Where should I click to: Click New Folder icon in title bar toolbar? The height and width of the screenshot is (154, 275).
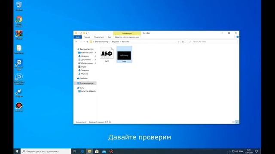(84, 33)
